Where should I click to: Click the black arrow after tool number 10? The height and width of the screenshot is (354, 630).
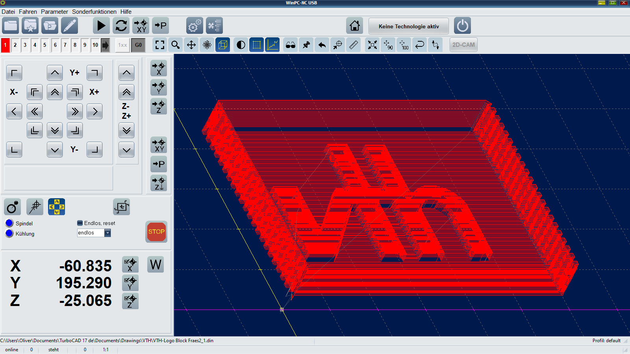coord(106,45)
